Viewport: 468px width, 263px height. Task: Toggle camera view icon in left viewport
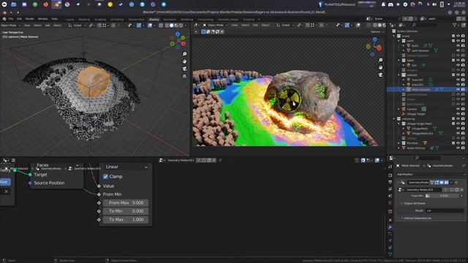tap(184, 69)
